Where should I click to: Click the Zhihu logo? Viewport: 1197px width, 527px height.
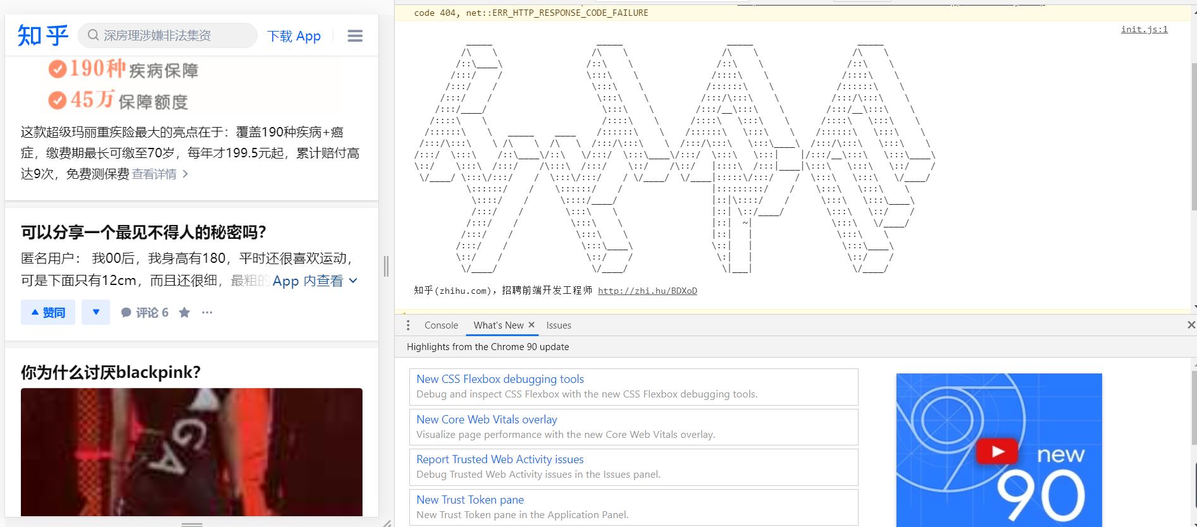42,35
